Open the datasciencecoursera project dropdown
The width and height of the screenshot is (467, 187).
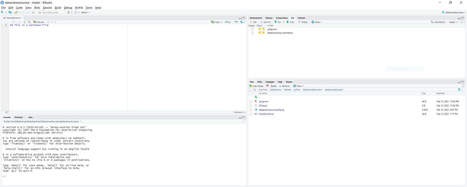click(454, 12)
